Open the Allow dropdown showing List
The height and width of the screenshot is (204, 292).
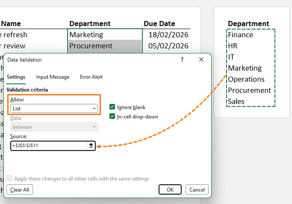tap(54, 108)
